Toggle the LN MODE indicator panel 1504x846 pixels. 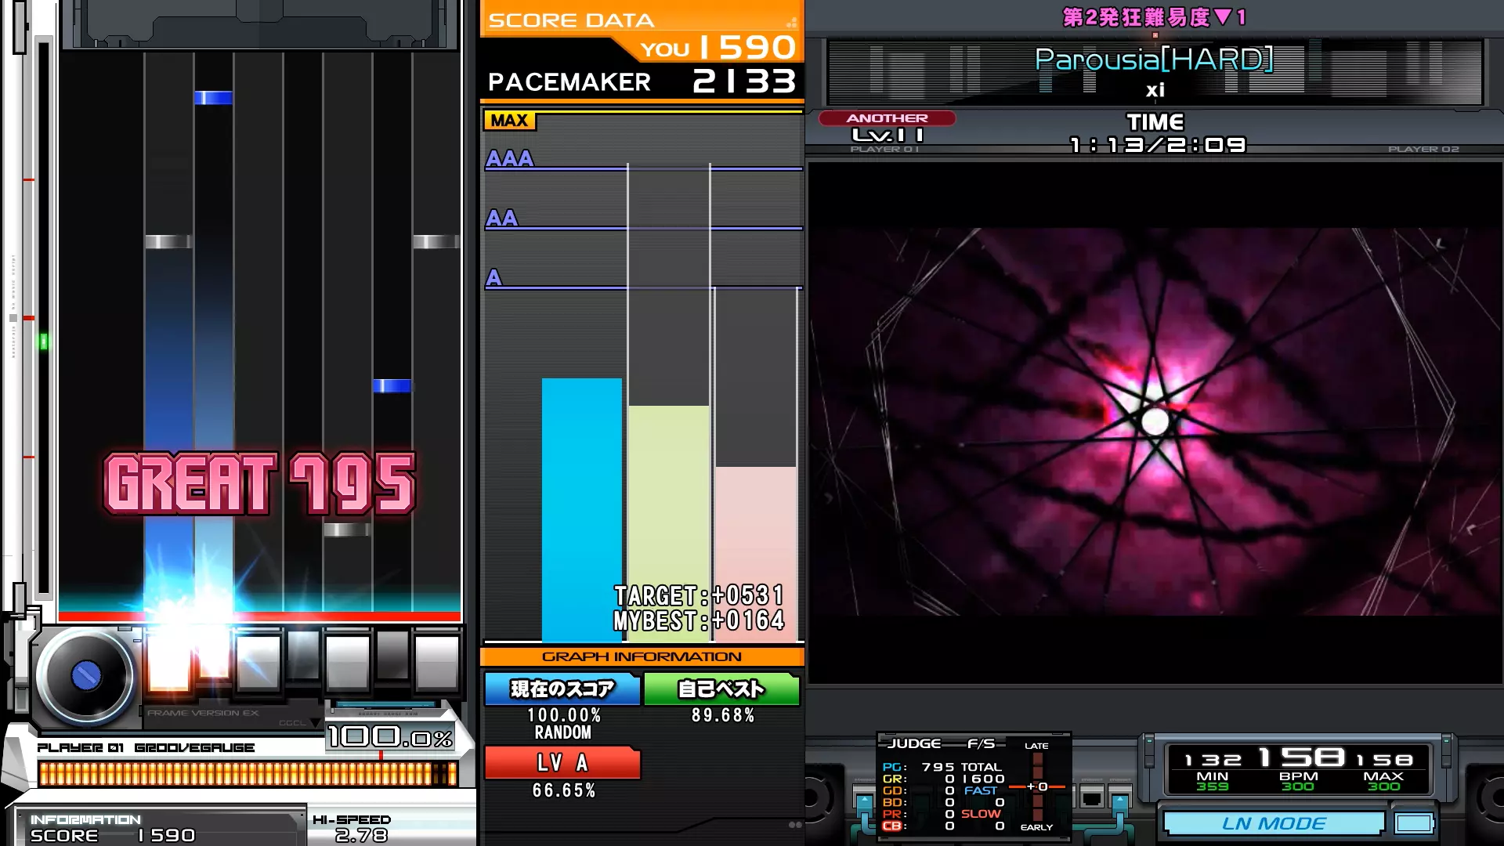click(1273, 823)
